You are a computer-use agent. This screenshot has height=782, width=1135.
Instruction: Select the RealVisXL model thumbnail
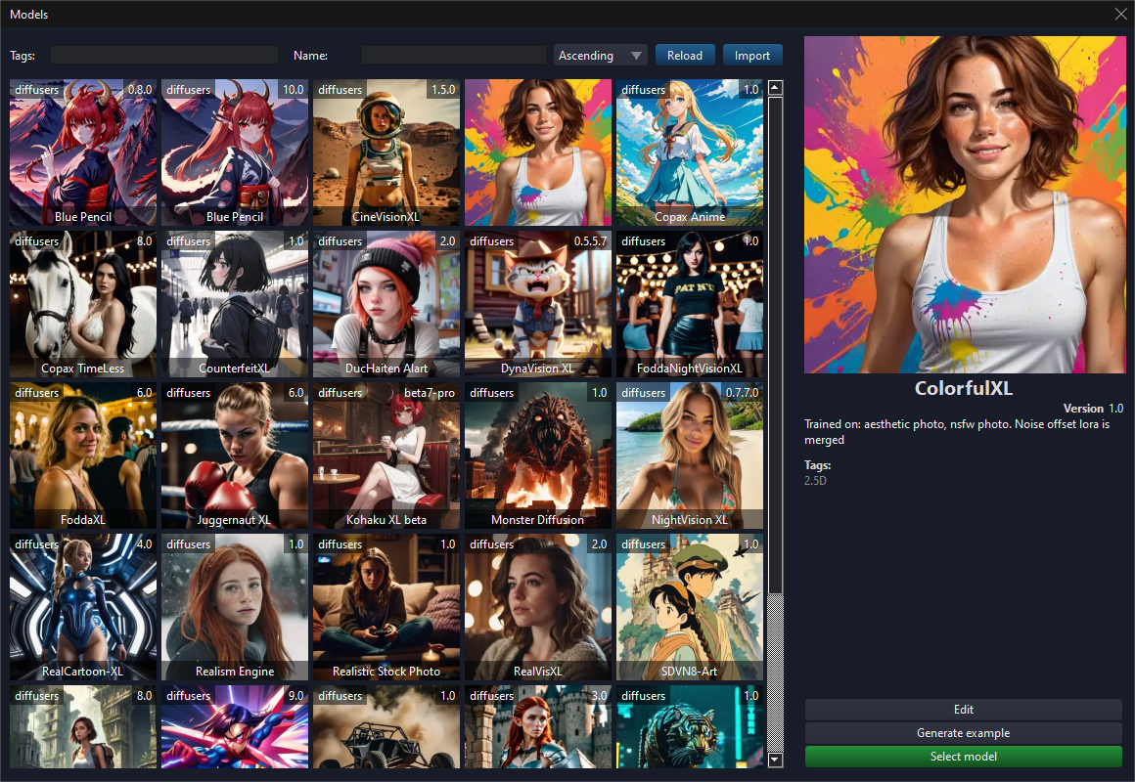coord(538,608)
